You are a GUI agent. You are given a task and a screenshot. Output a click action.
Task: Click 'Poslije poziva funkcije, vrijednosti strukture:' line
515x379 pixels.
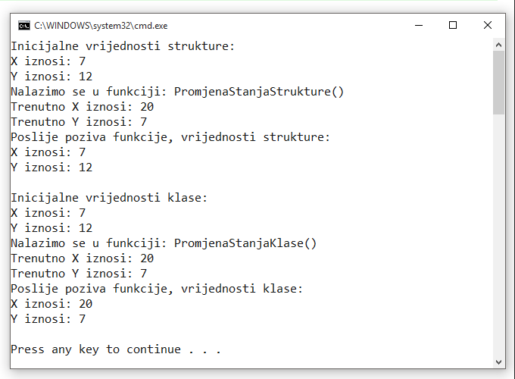click(170, 137)
